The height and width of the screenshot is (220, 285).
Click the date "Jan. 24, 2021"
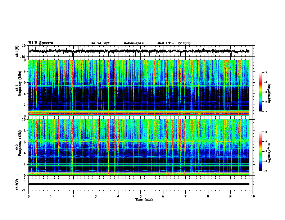[100, 43]
